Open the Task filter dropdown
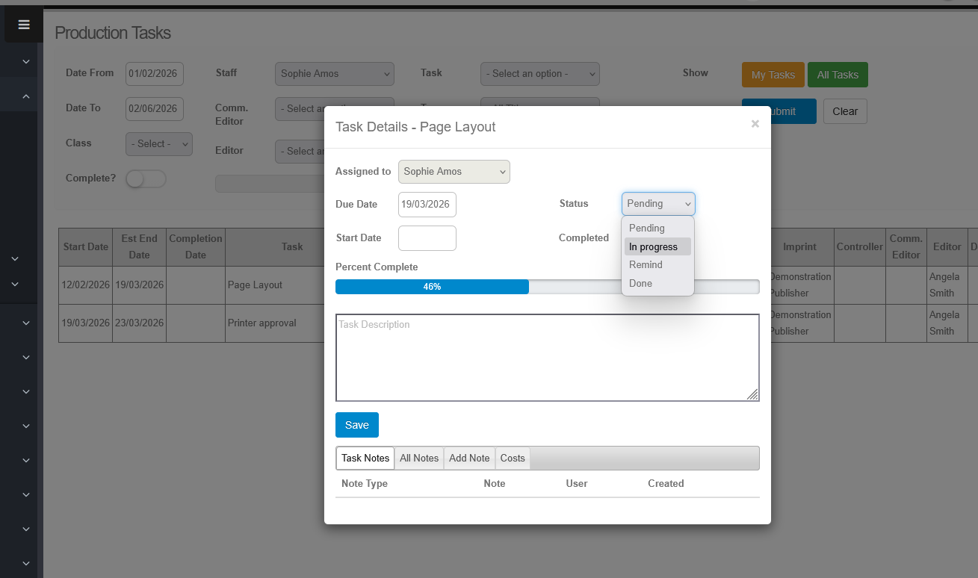The width and height of the screenshot is (978, 578). coord(539,74)
